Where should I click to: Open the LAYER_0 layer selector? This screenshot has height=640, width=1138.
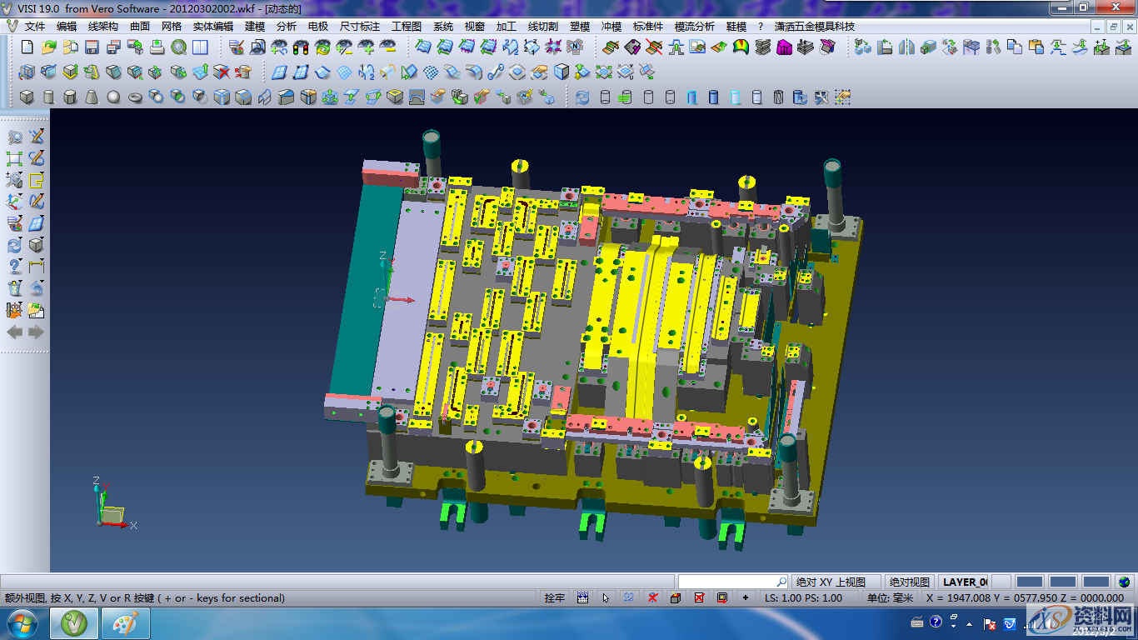[x=964, y=582]
